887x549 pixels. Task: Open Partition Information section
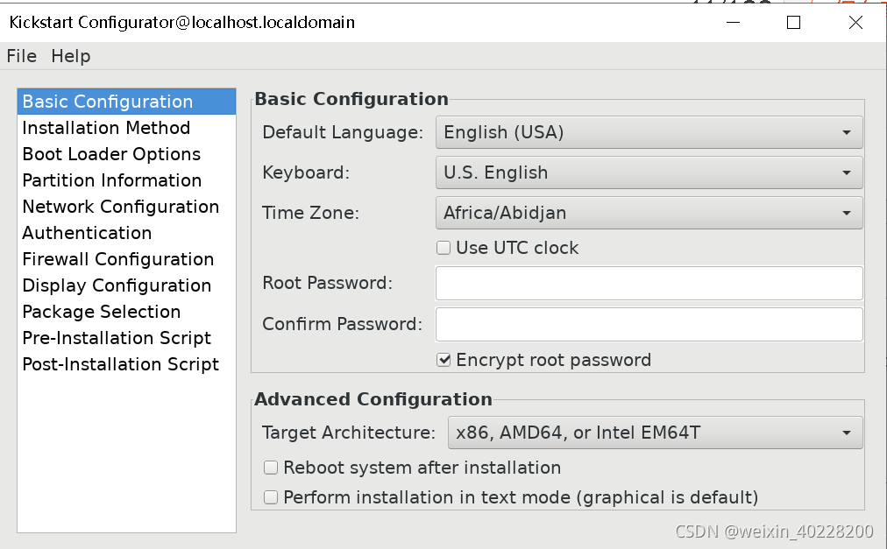point(111,180)
